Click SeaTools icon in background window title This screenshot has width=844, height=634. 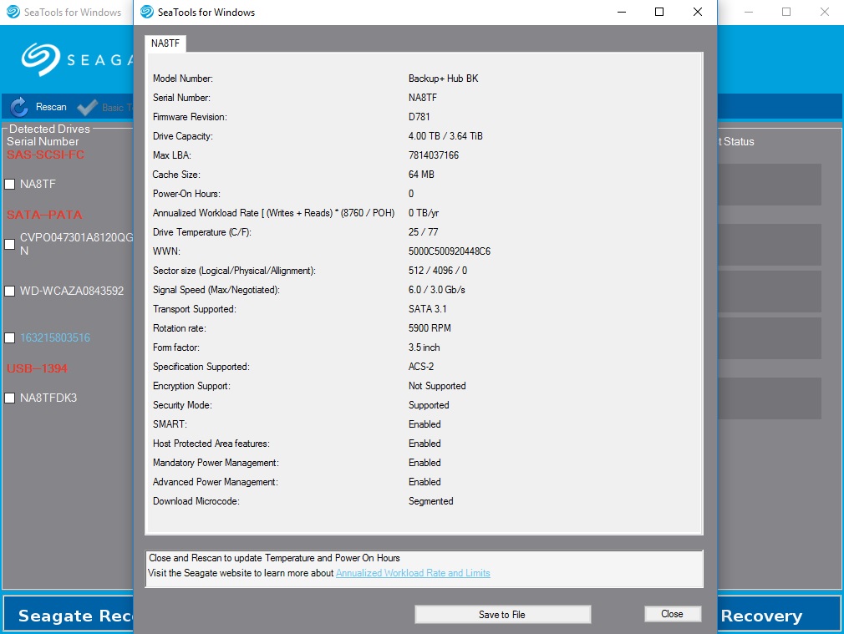point(13,12)
